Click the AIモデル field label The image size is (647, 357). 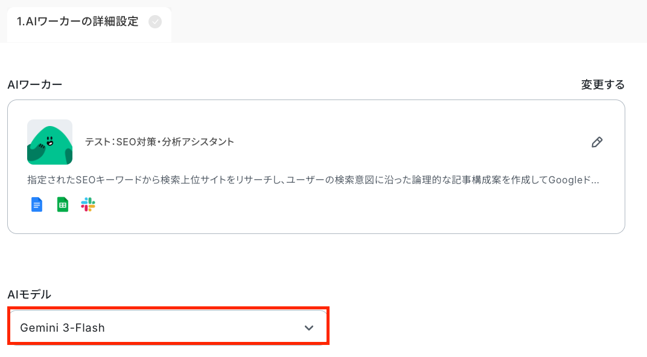click(x=30, y=294)
